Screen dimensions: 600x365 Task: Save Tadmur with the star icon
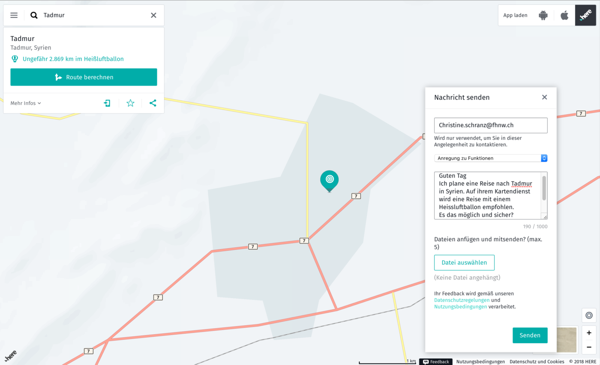coord(130,103)
